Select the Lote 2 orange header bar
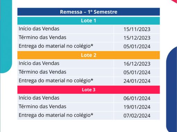 88,55
